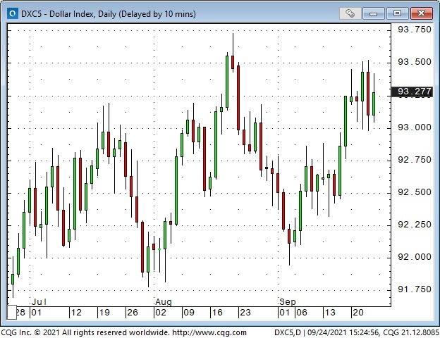
Task: Click the 92.500 price axis label
Action: (414, 192)
